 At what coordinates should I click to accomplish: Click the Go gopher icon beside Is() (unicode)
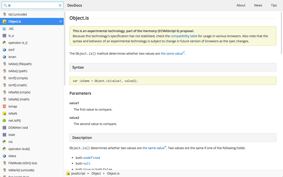pos(4,14)
